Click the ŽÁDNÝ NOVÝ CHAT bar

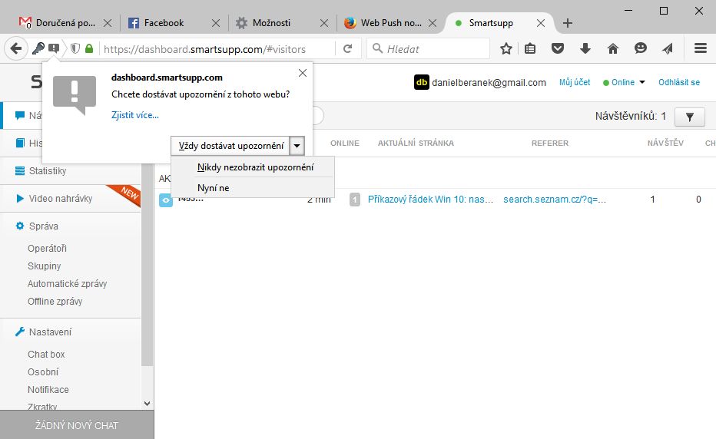(77, 425)
